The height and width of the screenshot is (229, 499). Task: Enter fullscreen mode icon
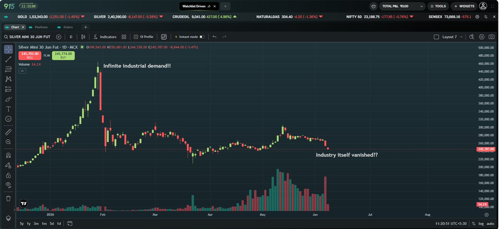pyautogui.click(x=493, y=6)
